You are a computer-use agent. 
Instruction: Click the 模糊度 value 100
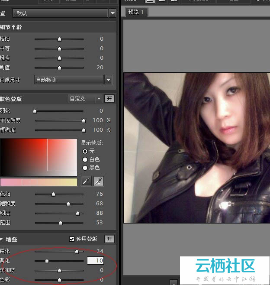click(x=98, y=130)
